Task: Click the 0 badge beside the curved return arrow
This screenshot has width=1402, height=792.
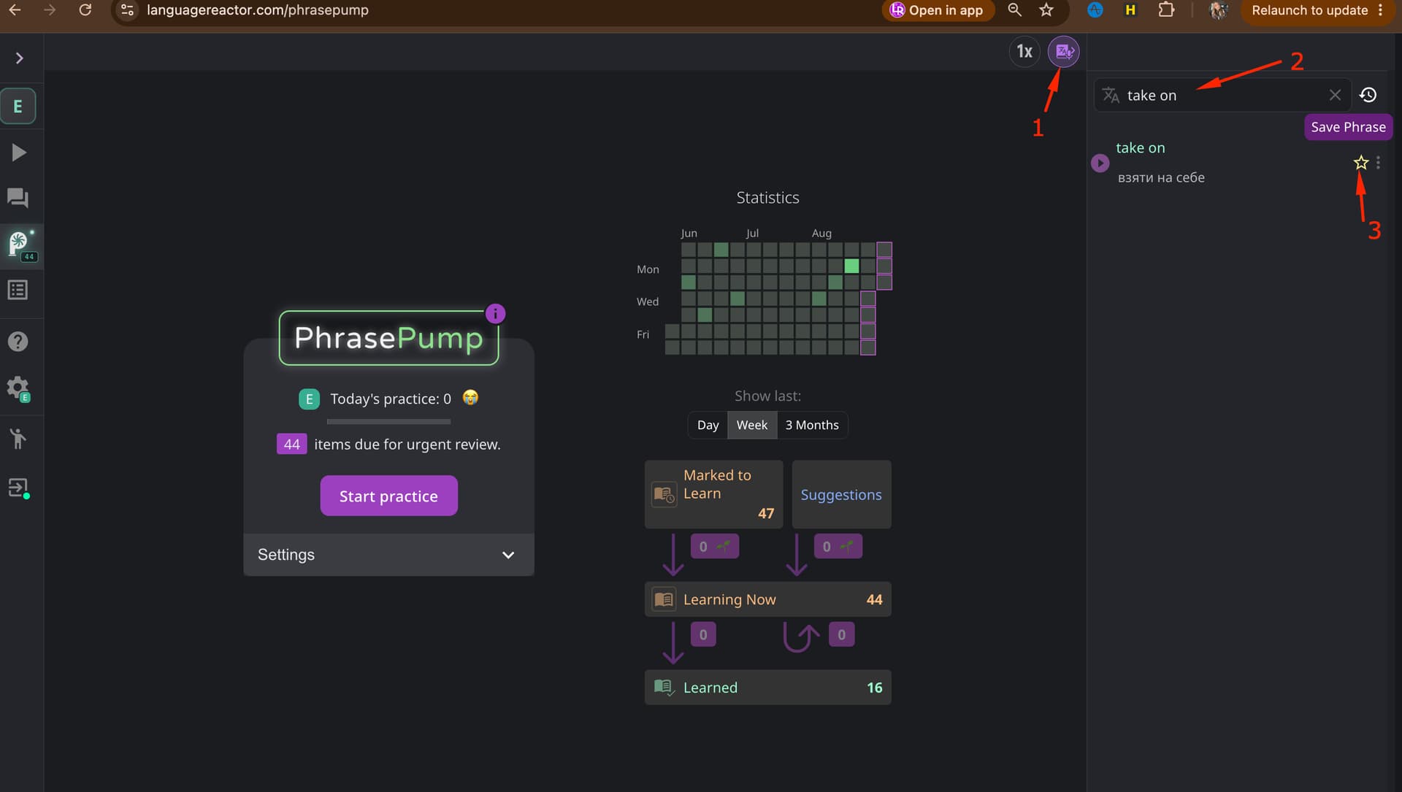Action: point(842,634)
